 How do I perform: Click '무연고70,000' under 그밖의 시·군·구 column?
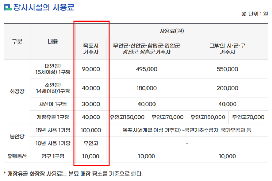point(248,117)
